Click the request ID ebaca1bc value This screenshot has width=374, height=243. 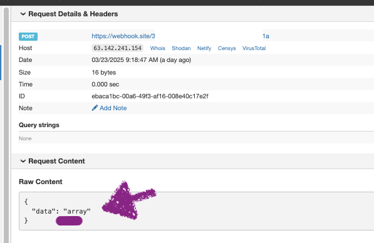[150, 96]
